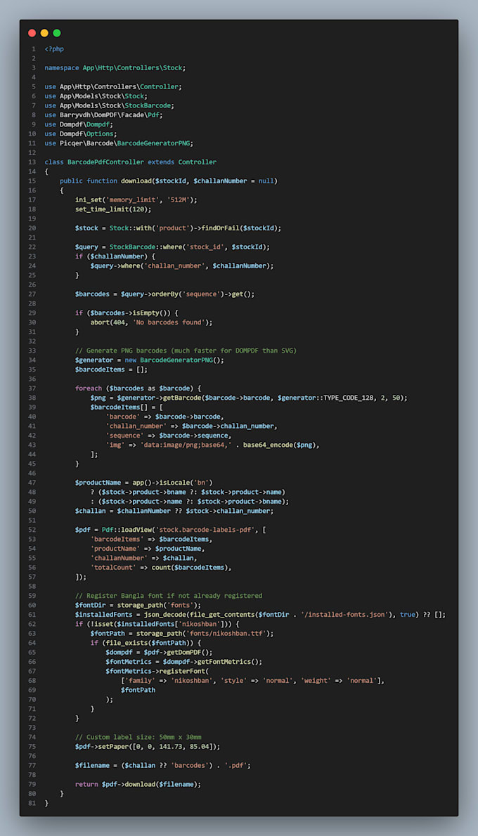
Task: Click the StockBarcode import line
Action: click(110, 105)
